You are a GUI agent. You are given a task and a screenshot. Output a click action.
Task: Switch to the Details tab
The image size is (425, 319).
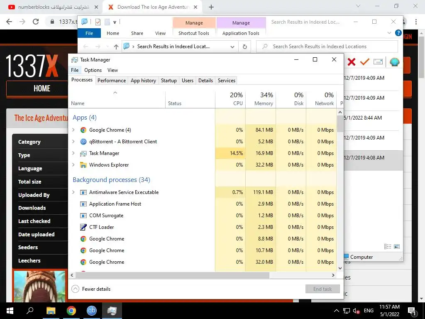(205, 81)
